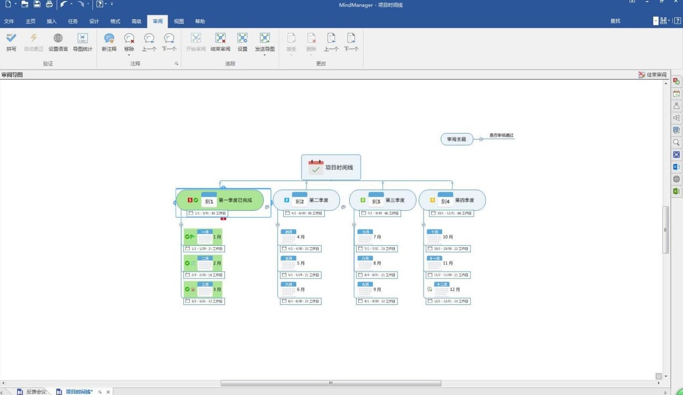Click the 拼写 spell check icon
Viewport: 683px width, 395px height.
coord(11,38)
